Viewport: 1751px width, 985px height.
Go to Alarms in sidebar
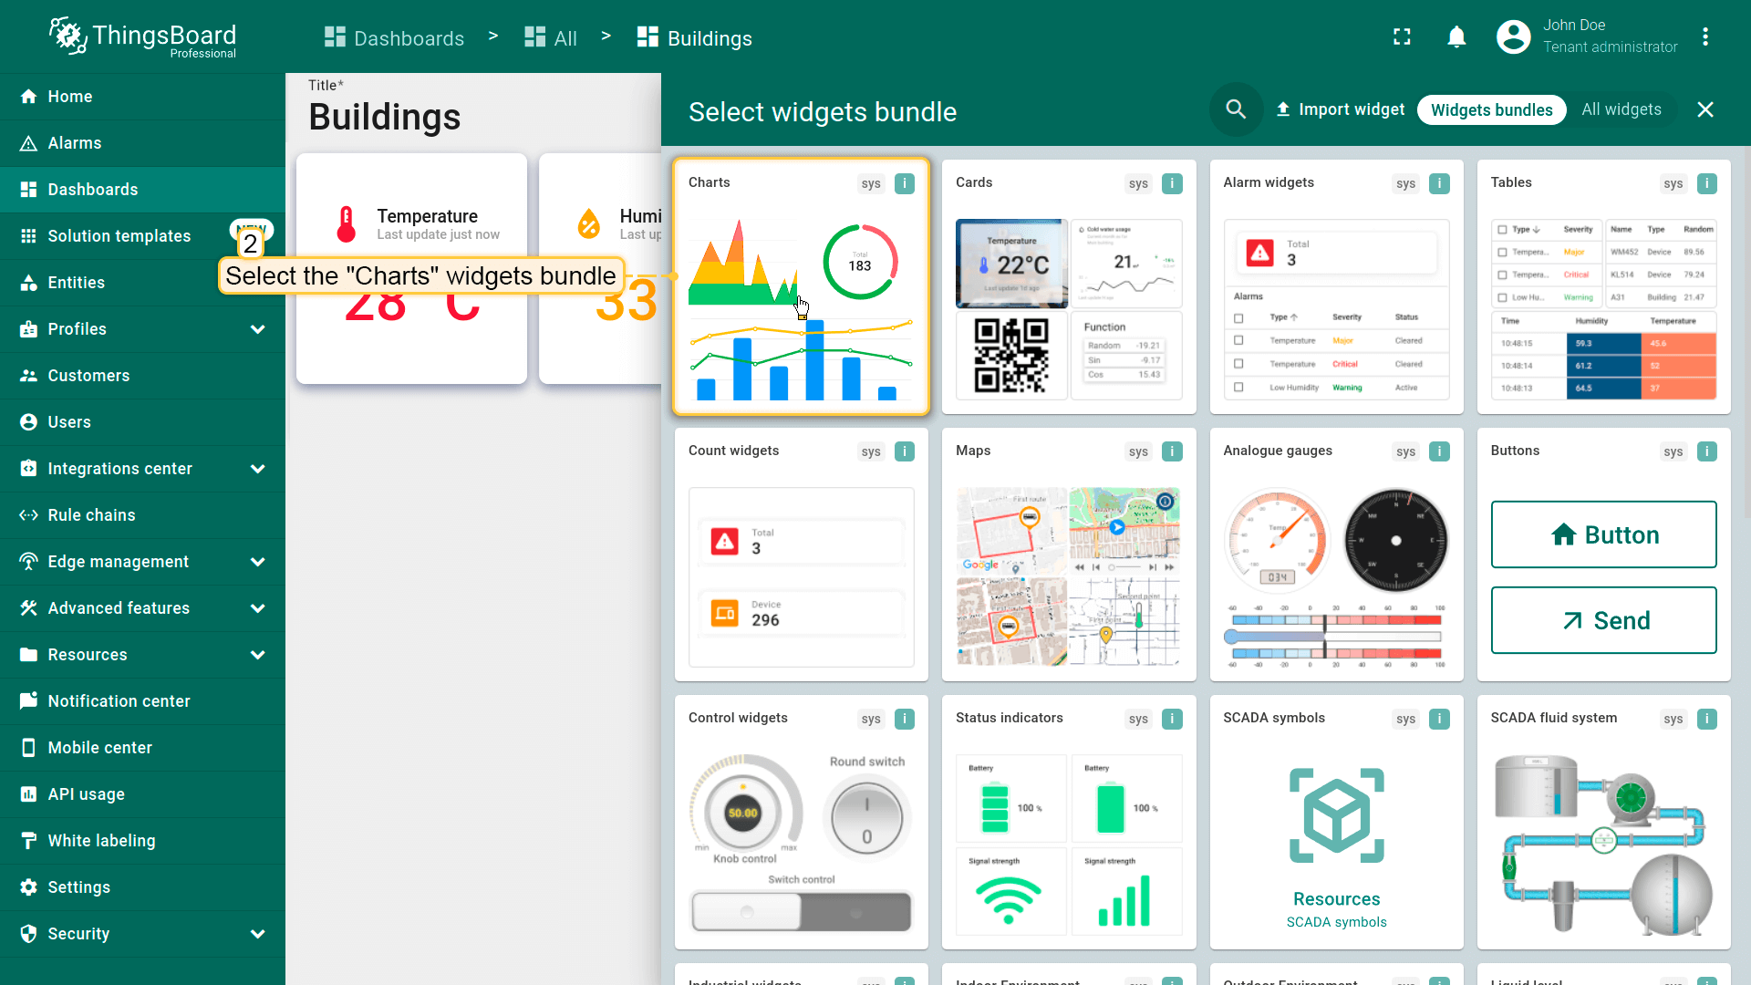coord(75,143)
